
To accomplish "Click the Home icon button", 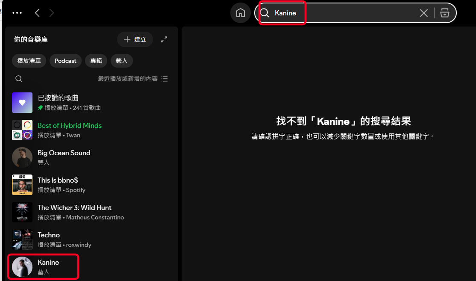I will pyautogui.click(x=240, y=13).
